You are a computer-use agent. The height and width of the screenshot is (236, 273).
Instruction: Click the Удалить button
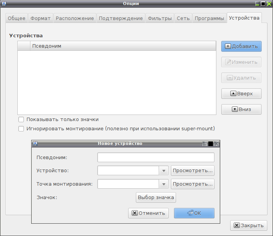click(241, 78)
